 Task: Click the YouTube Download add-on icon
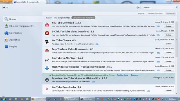point(47,24)
